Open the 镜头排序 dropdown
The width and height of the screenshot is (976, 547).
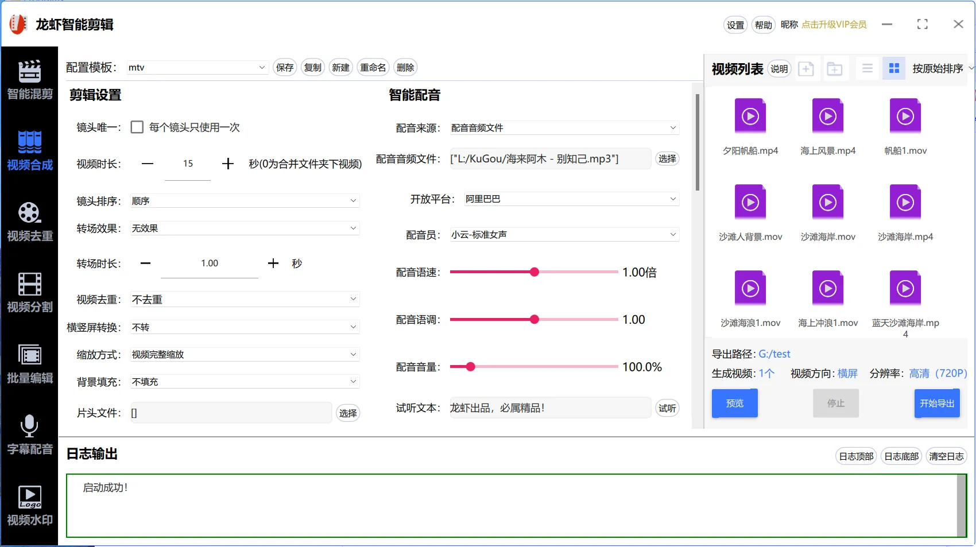pyautogui.click(x=245, y=201)
